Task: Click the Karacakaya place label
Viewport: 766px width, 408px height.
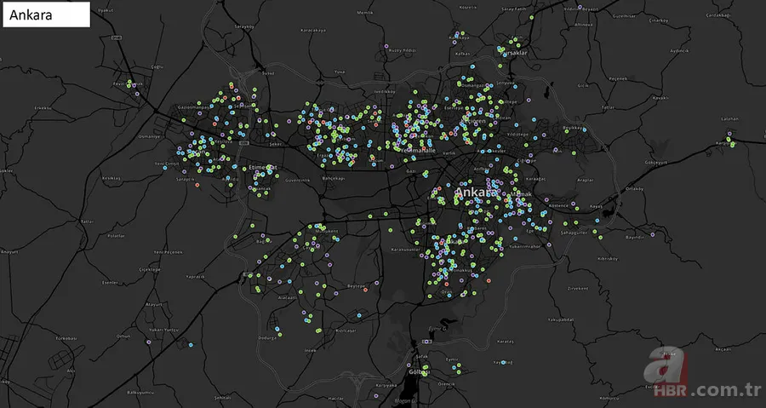Action: [x=314, y=30]
